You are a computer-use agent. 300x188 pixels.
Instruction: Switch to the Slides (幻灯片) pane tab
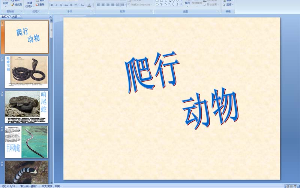point(5,17)
